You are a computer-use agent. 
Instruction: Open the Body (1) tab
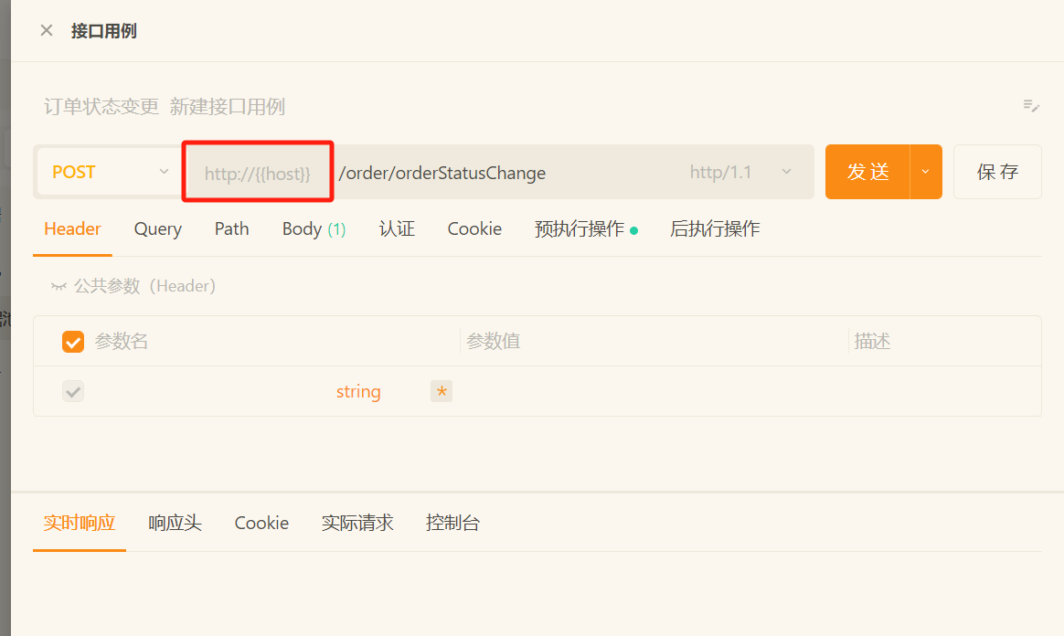[314, 229]
